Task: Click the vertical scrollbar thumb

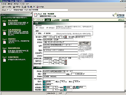Action: click(x=125, y=26)
